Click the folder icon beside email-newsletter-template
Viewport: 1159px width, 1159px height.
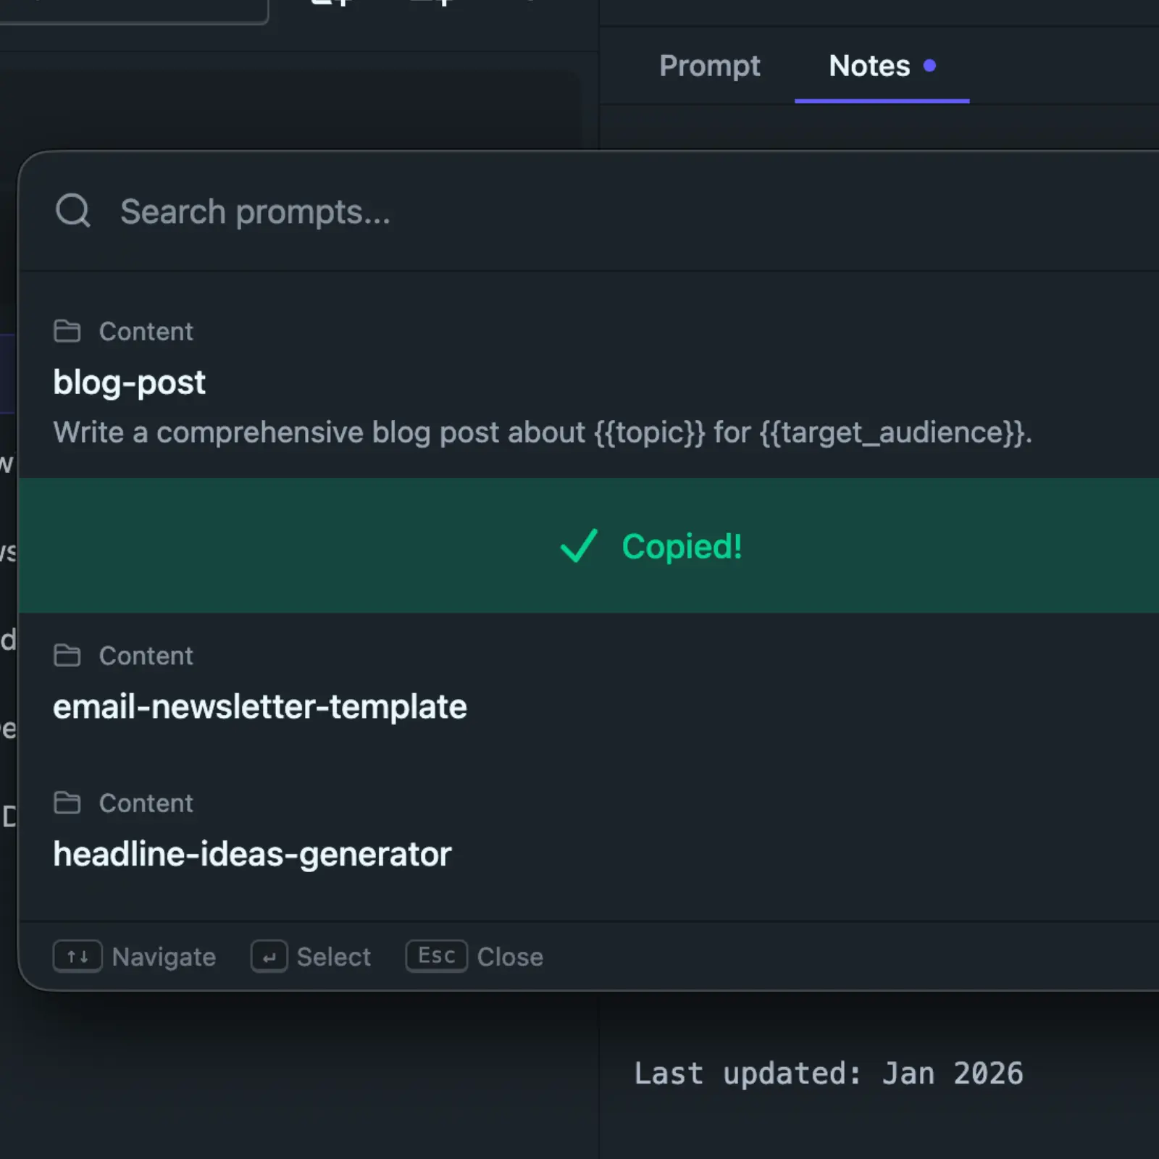[69, 655]
